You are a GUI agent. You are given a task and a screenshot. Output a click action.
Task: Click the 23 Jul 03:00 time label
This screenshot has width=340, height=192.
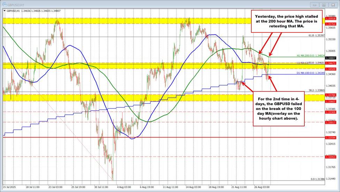[55, 187]
